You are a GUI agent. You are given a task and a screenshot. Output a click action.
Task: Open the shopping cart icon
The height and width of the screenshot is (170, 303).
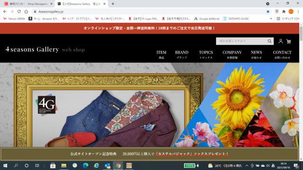(288, 41)
